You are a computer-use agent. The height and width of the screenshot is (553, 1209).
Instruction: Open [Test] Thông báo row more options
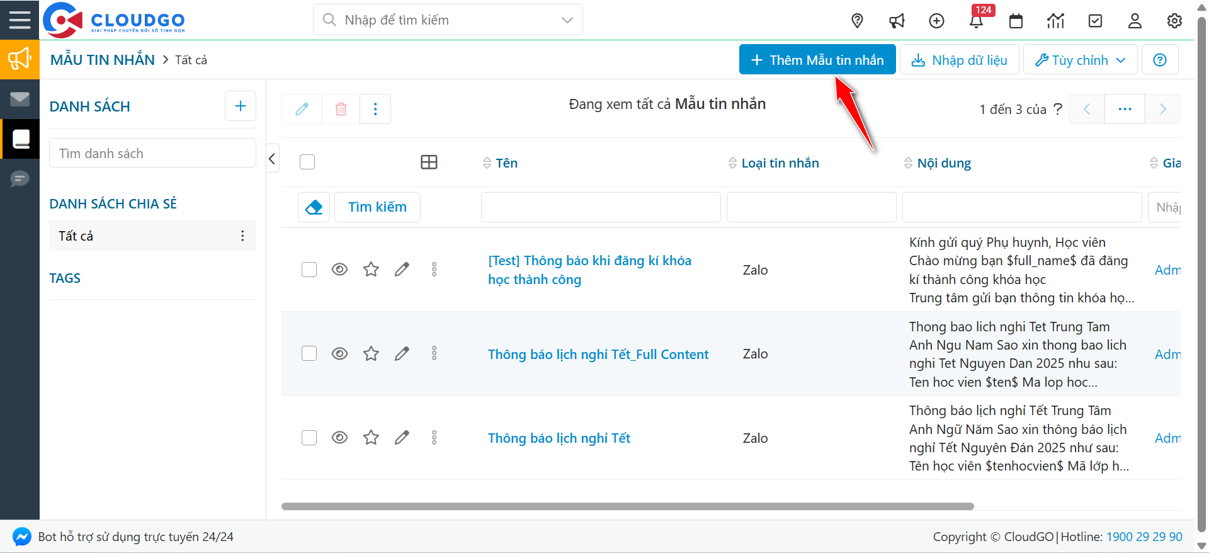[434, 270]
